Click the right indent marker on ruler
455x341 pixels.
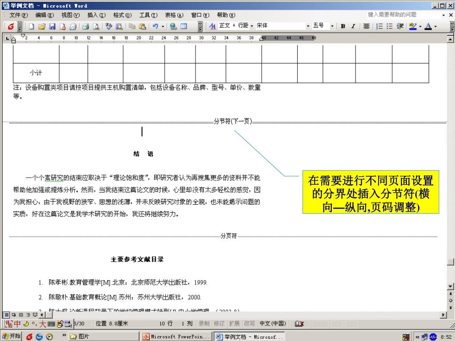[x=261, y=39]
